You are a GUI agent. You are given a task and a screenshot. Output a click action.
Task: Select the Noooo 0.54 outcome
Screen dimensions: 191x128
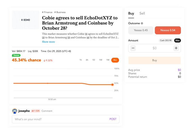click(168, 30)
